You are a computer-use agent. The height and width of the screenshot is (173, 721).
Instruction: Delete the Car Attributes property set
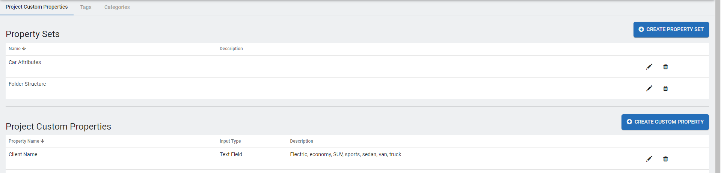665,67
